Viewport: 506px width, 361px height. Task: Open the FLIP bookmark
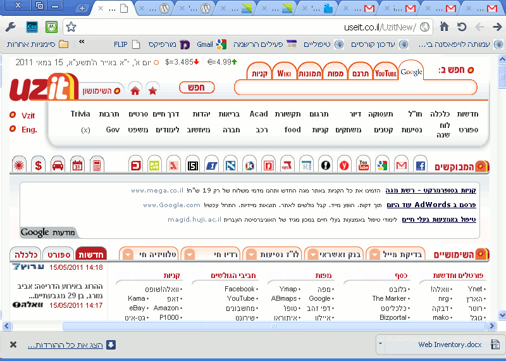coord(127,44)
